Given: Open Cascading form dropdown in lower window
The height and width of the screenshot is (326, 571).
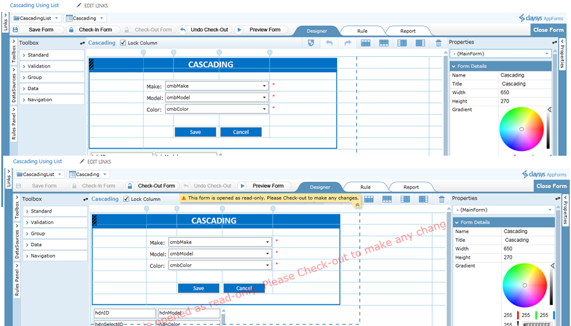Looking at the screenshot, I should click(x=105, y=174).
